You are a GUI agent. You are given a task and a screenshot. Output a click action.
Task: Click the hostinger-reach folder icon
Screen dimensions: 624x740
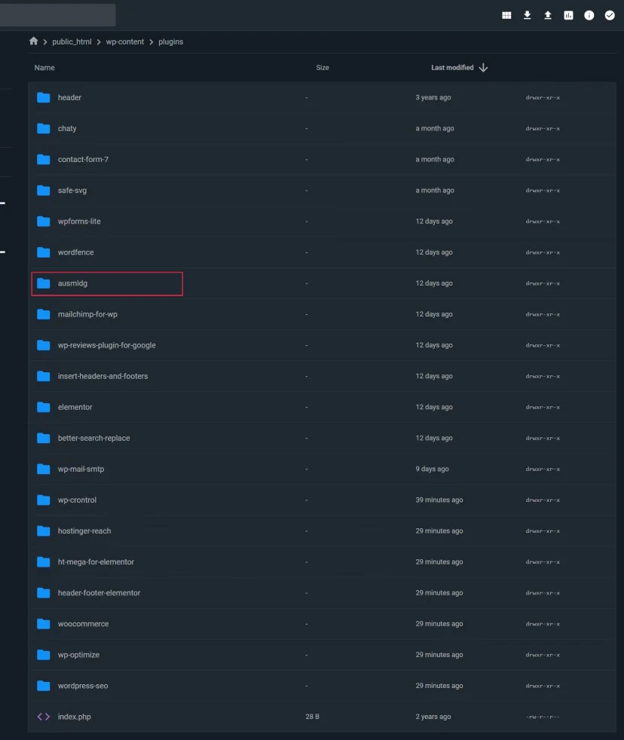click(x=44, y=531)
